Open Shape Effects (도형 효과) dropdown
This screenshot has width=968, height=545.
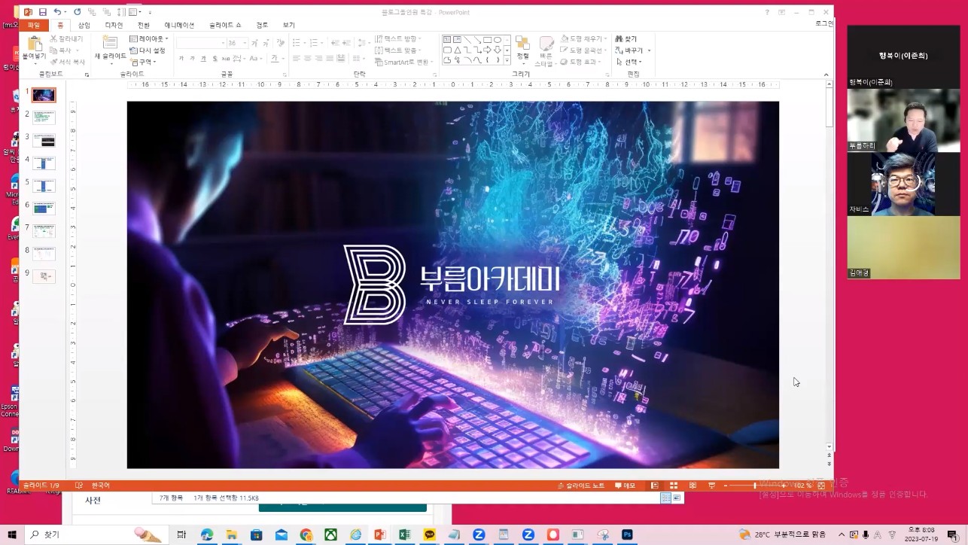pos(581,62)
